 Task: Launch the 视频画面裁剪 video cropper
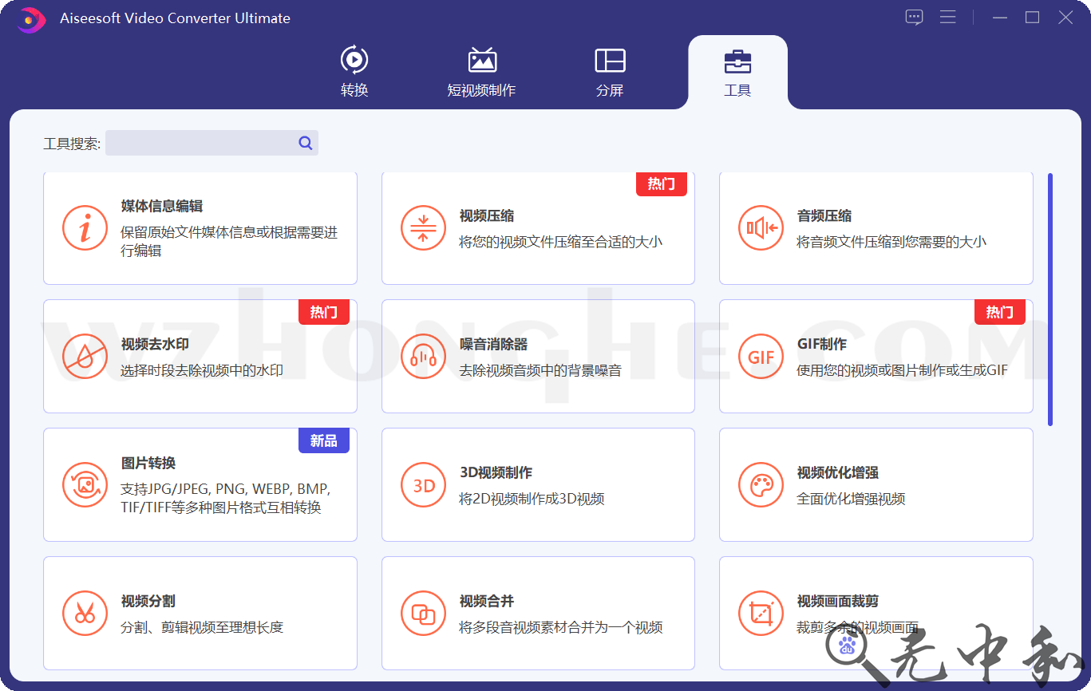[876, 613]
